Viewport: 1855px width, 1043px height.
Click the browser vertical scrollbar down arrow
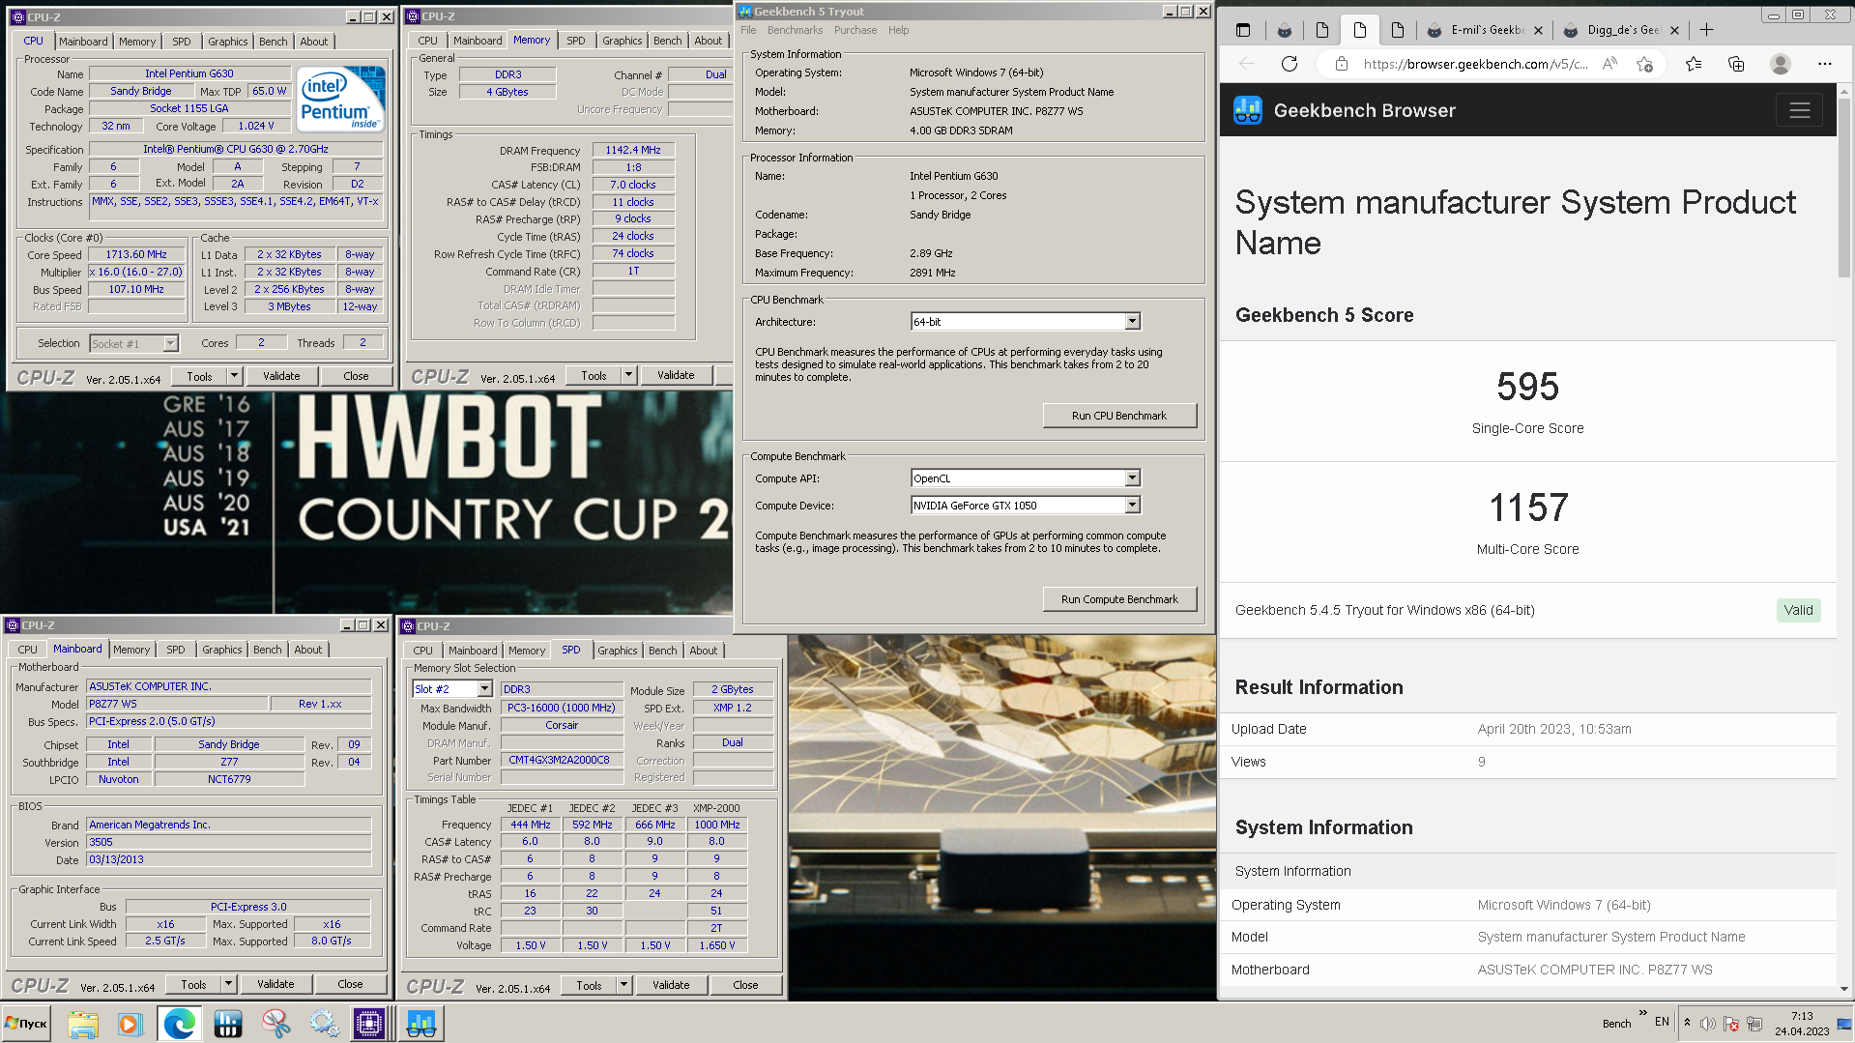coord(1844,989)
